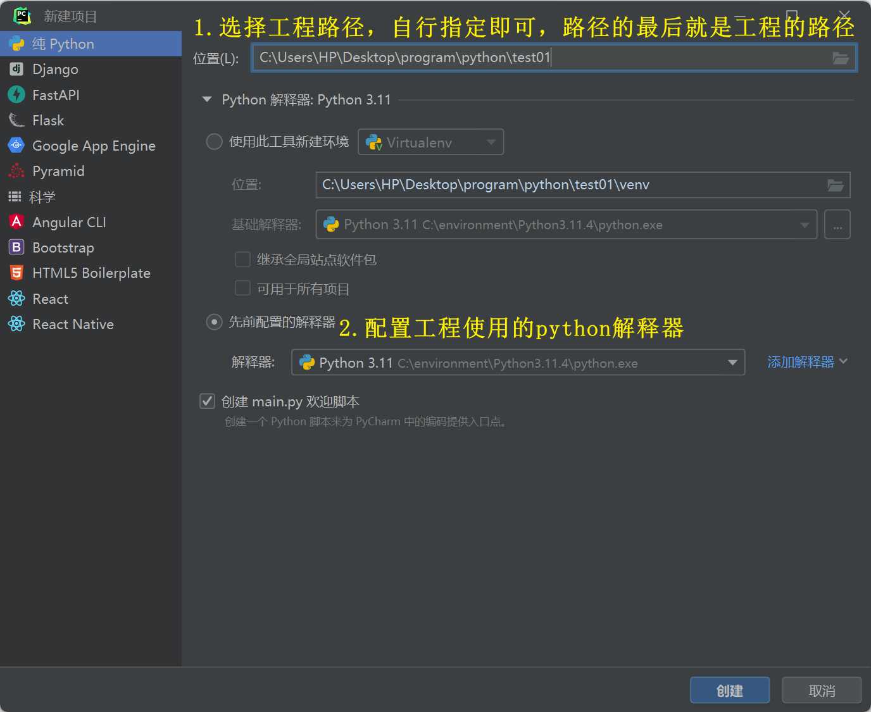Choose React Native project type
Image resolution: width=871 pixels, height=712 pixels.
pyautogui.click(x=91, y=324)
